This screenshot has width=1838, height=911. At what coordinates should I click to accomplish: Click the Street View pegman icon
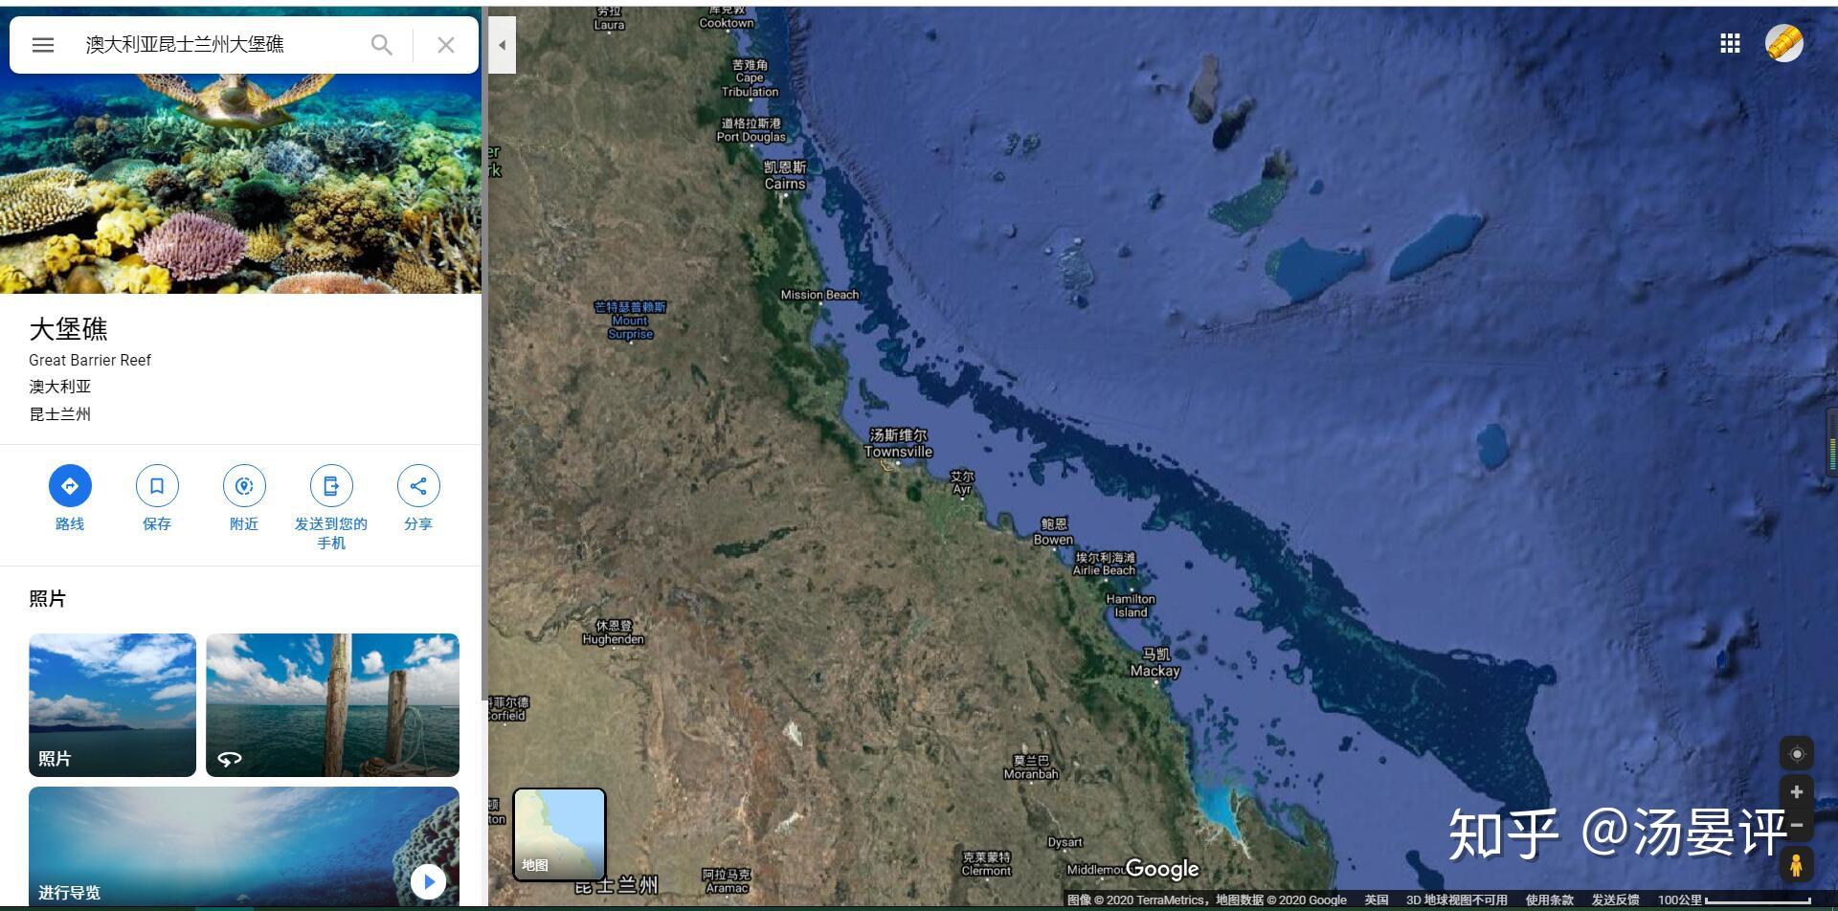click(x=1797, y=864)
